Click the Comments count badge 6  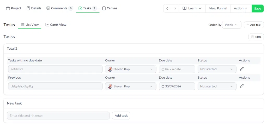point(71,8)
